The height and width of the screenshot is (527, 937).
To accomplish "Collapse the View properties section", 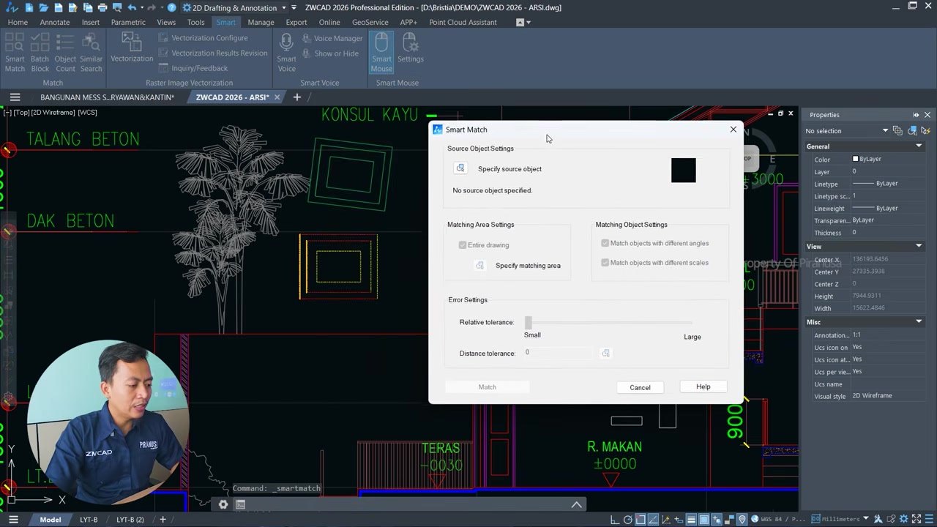I will click(919, 246).
